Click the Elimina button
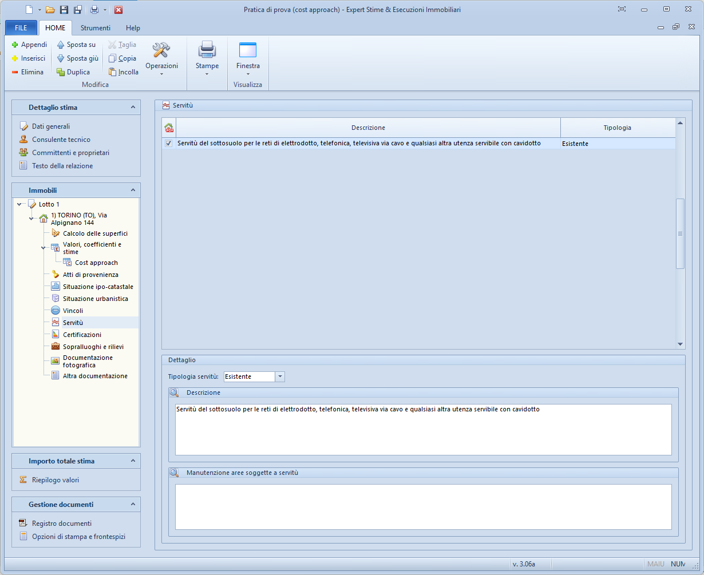The height and width of the screenshot is (575, 704). click(x=28, y=72)
